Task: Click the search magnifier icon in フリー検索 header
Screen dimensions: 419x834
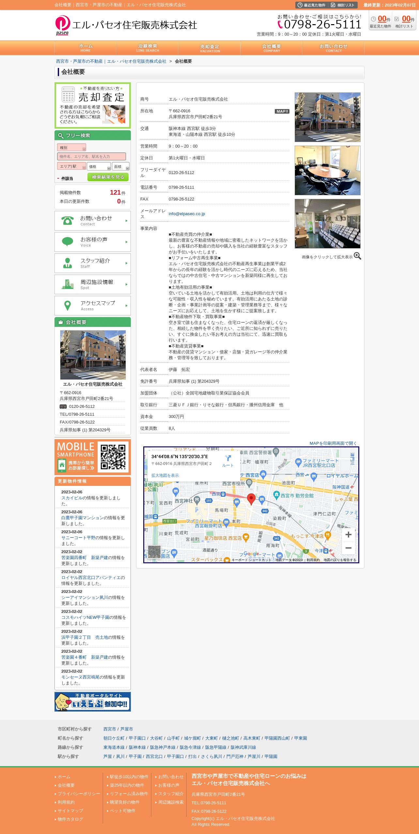Action: point(61,136)
